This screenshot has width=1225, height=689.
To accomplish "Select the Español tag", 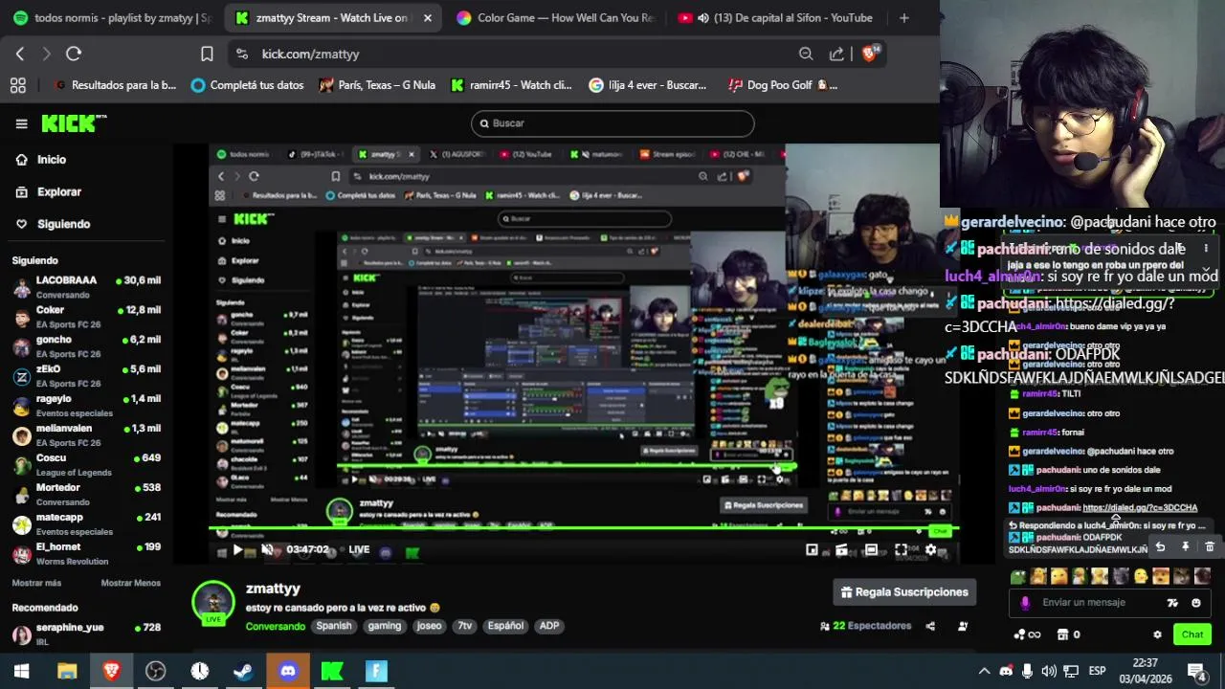I will click(x=505, y=626).
